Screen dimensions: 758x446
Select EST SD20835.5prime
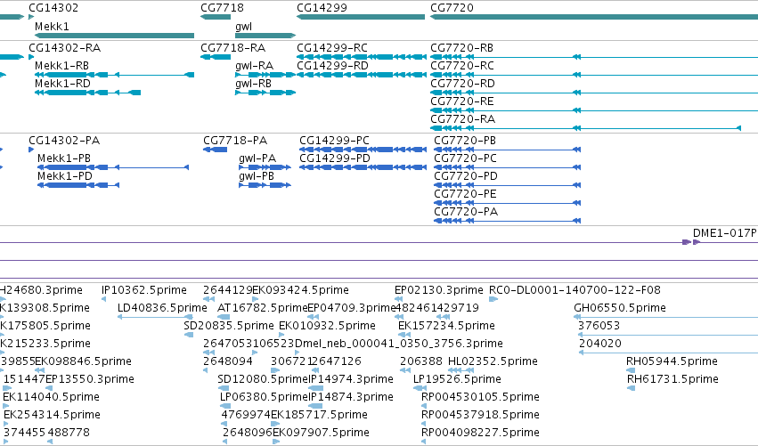point(229,326)
